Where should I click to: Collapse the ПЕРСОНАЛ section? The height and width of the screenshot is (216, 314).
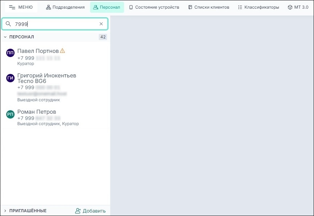pos(5,37)
